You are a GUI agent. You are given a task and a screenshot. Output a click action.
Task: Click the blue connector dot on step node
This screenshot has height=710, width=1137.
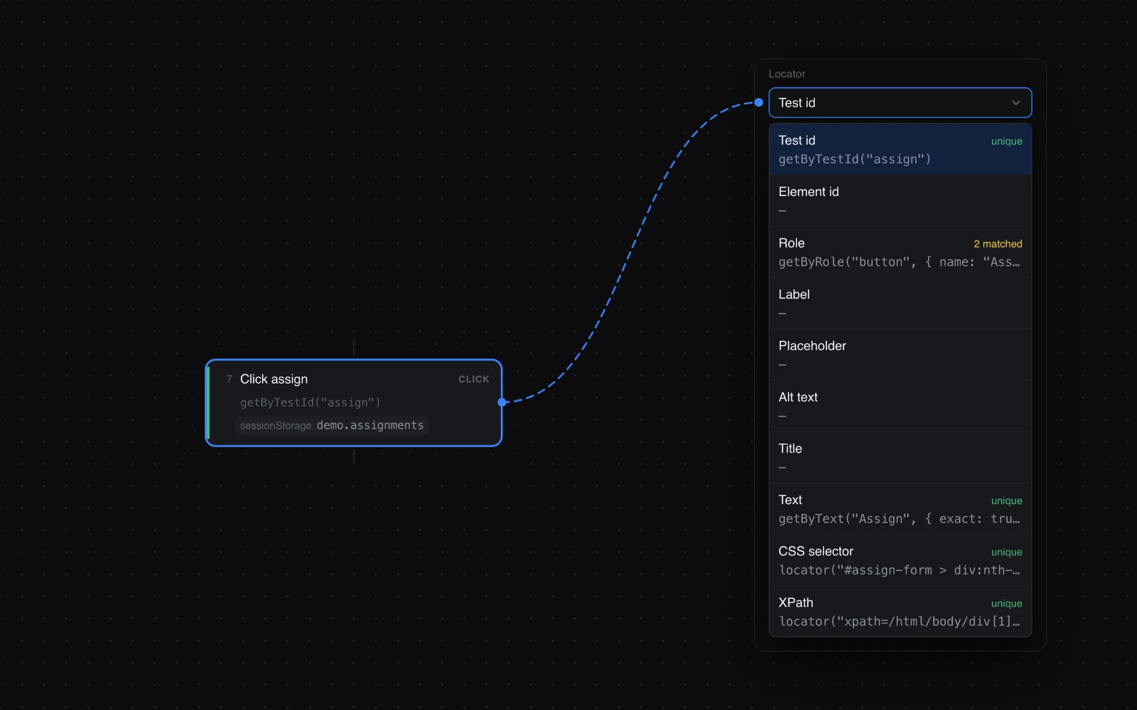click(502, 402)
